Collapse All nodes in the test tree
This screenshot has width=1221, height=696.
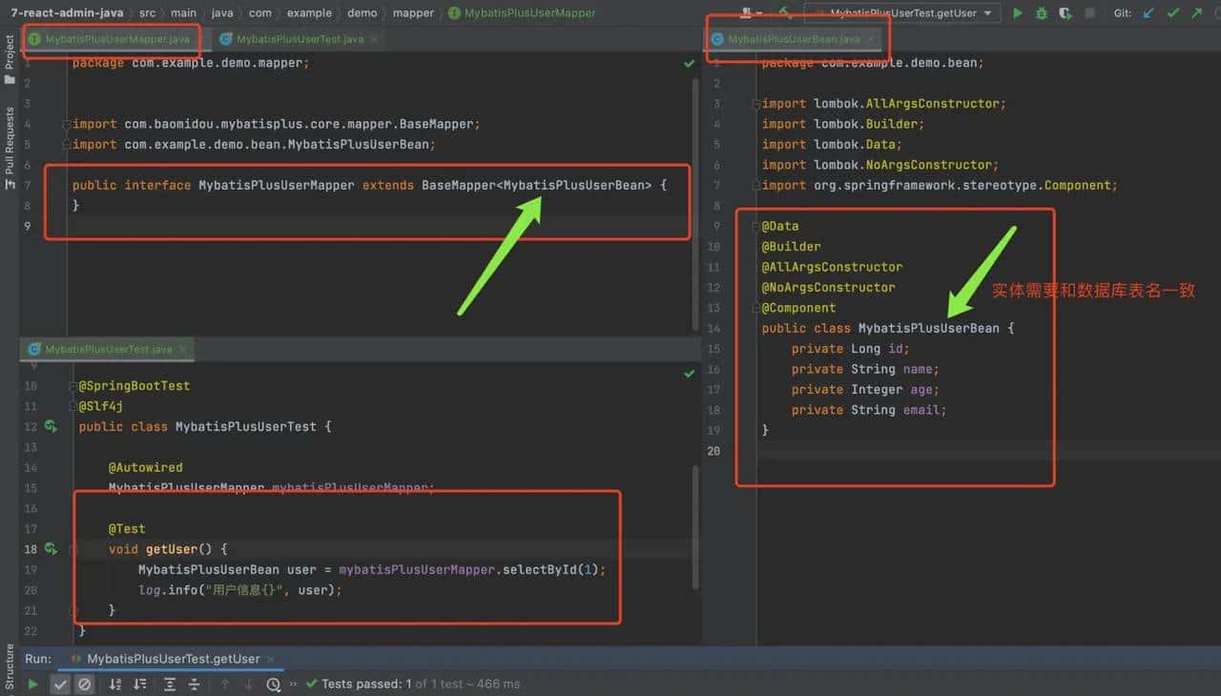(x=195, y=684)
